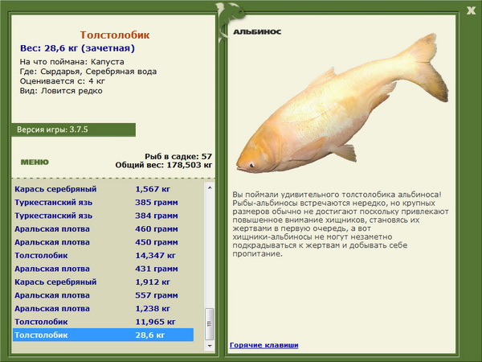Image resolution: width=482 pixels, height=362 pixels.
Task: Click the Где: Сырдарья, Серебряная вода line
Action: click(x=88, y=72)
